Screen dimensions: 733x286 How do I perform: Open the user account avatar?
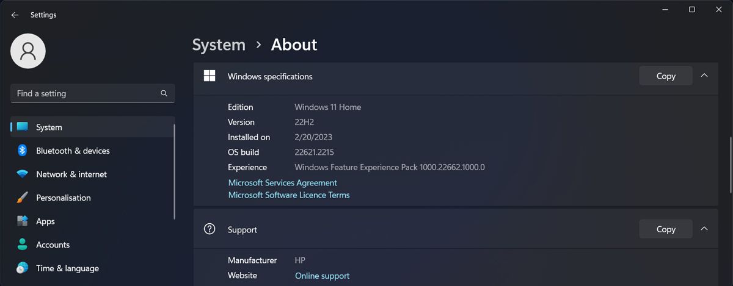[28, 51]
